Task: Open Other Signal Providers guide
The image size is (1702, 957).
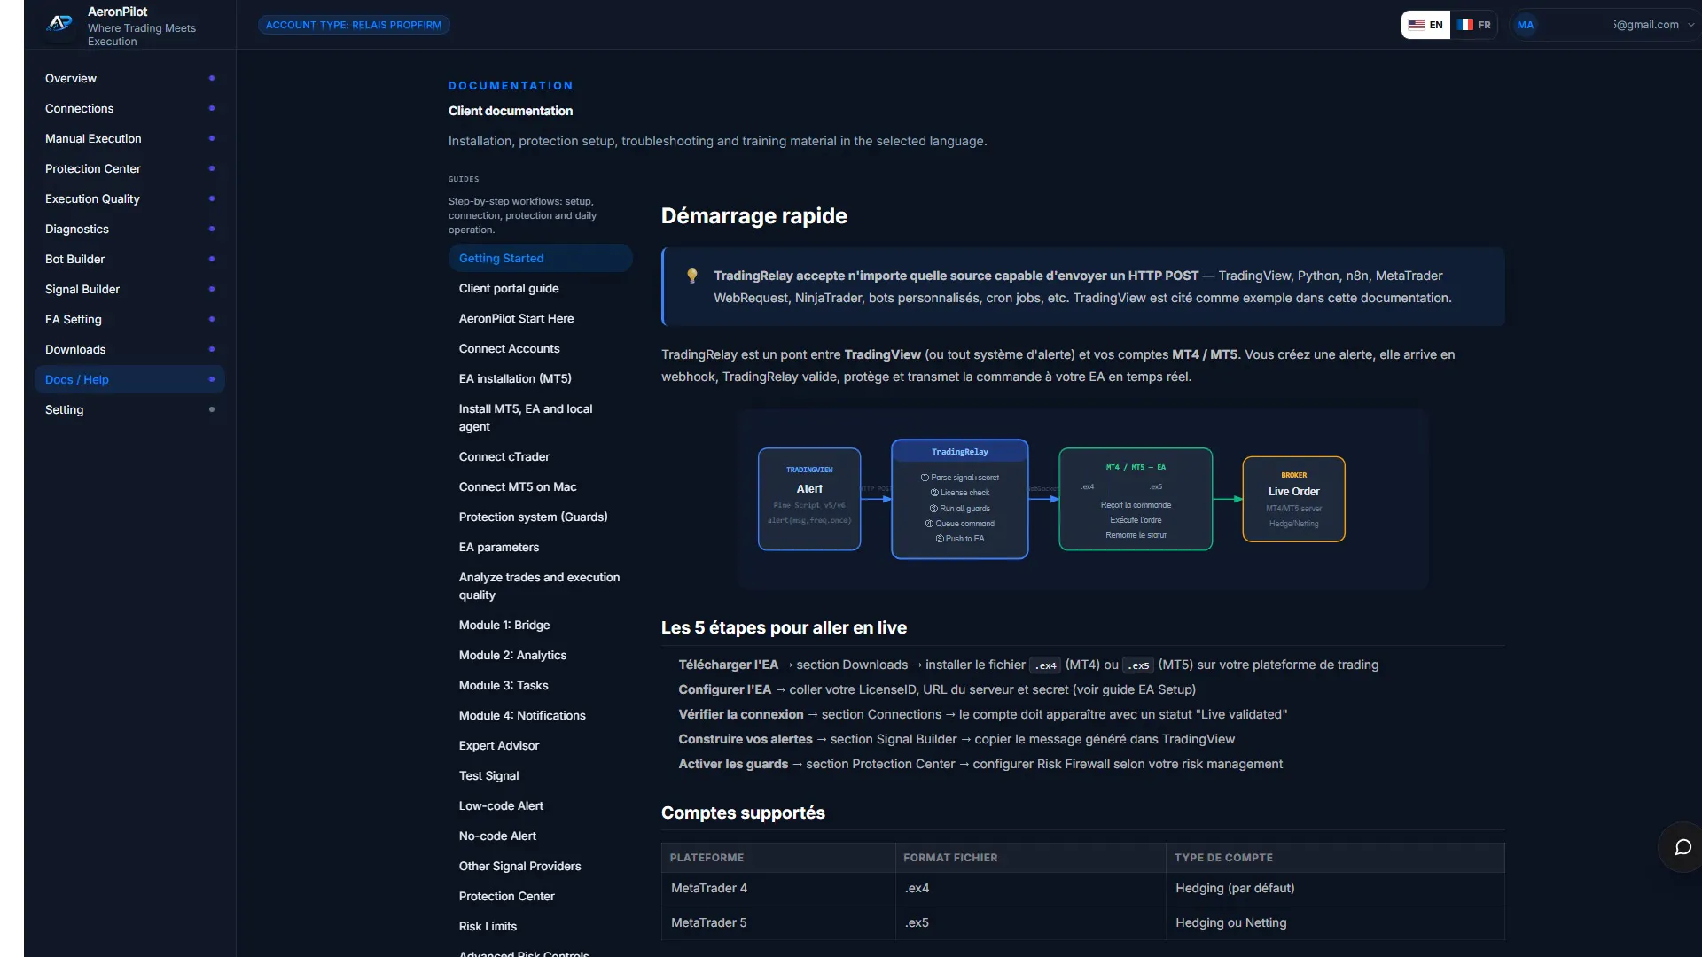Action: coord(540,866)
